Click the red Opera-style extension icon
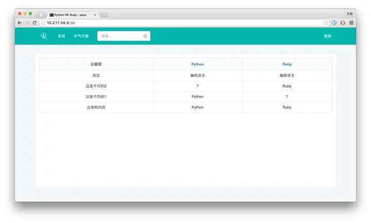 (x=343, y=23)
